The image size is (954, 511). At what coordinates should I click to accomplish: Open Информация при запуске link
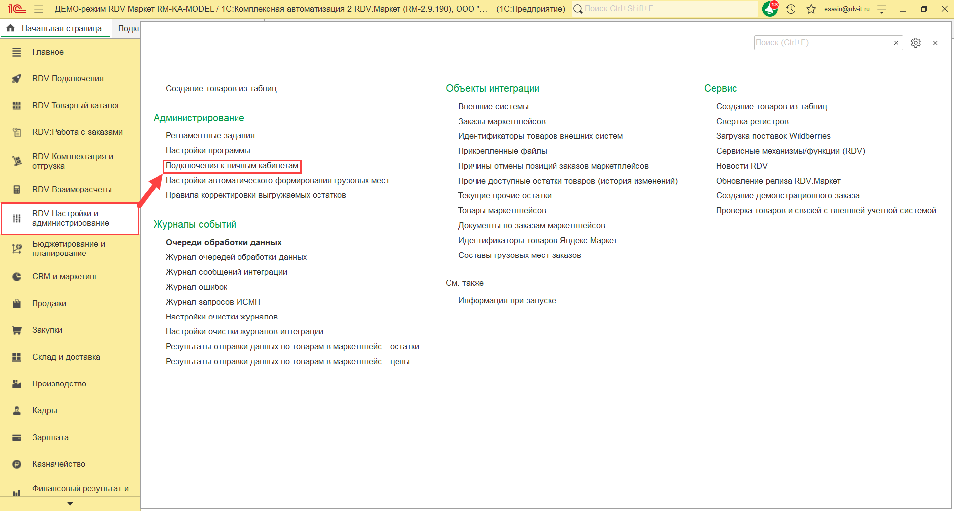click(x=507, y=301)
